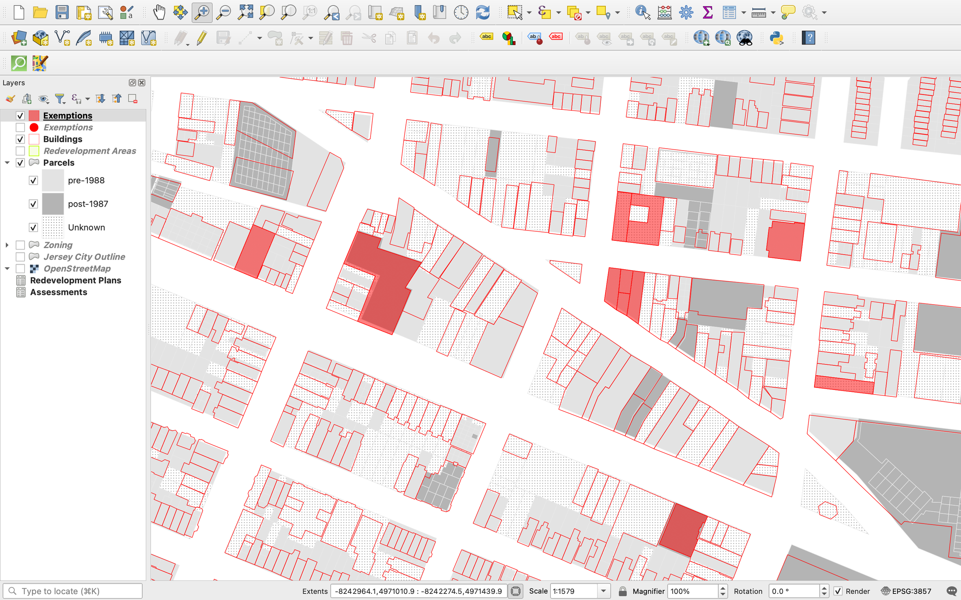
Task: Select the Assessments table layer
Action: [58, 292]
